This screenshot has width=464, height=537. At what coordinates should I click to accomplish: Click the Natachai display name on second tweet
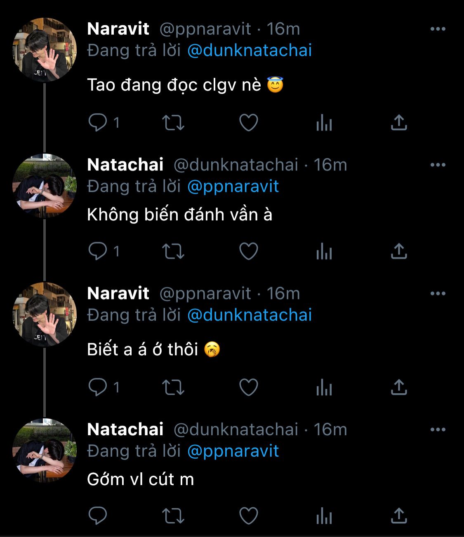click(x=125, y=165)
